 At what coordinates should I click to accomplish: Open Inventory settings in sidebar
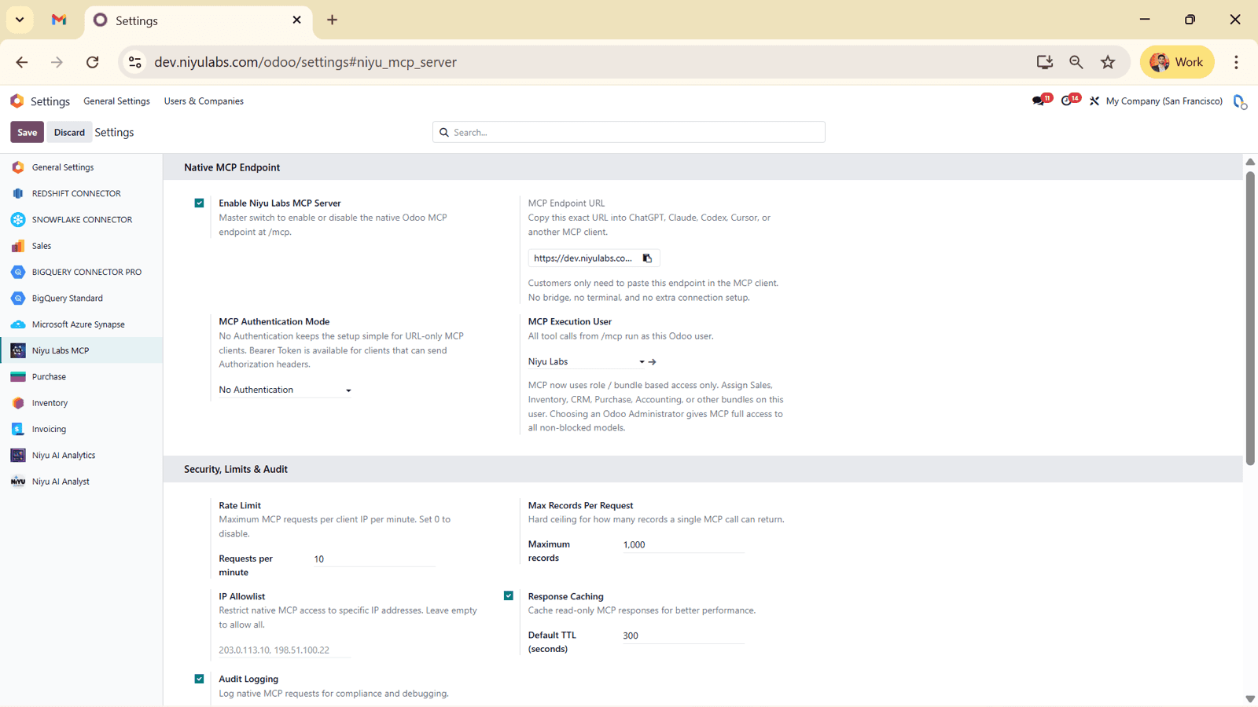click(82, 403)
